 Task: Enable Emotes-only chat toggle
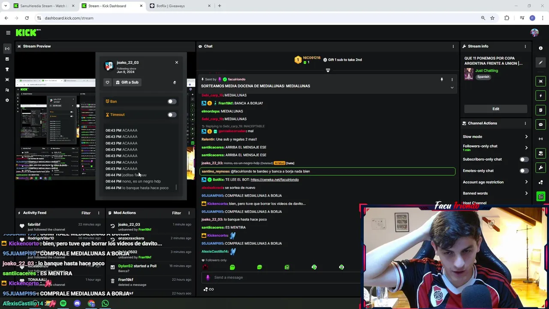(x=524, y=171)
